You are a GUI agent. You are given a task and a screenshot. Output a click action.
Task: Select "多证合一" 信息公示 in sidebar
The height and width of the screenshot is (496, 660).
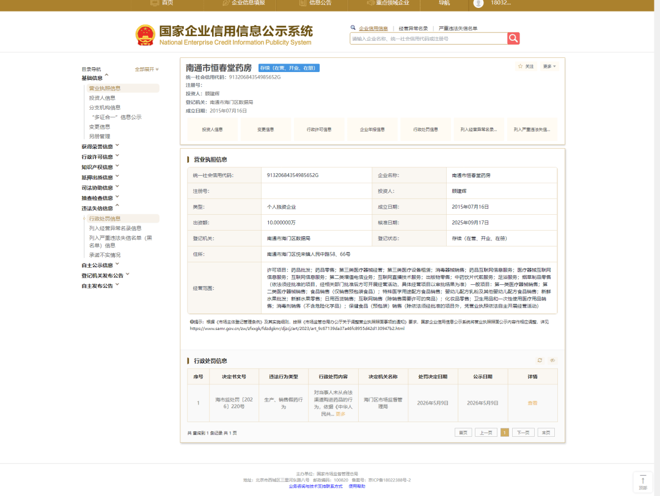point(117,117)
